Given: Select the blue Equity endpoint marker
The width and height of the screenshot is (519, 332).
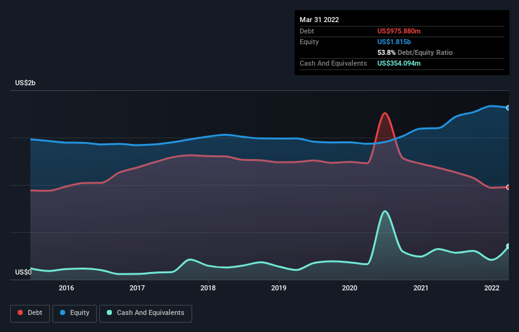Looking at the screenshot, I should [x=508, y=108].
